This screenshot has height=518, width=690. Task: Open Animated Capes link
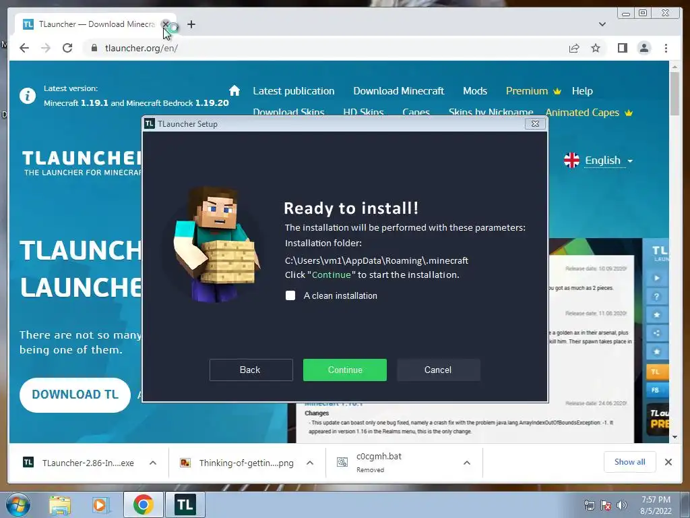coord(589,113)
